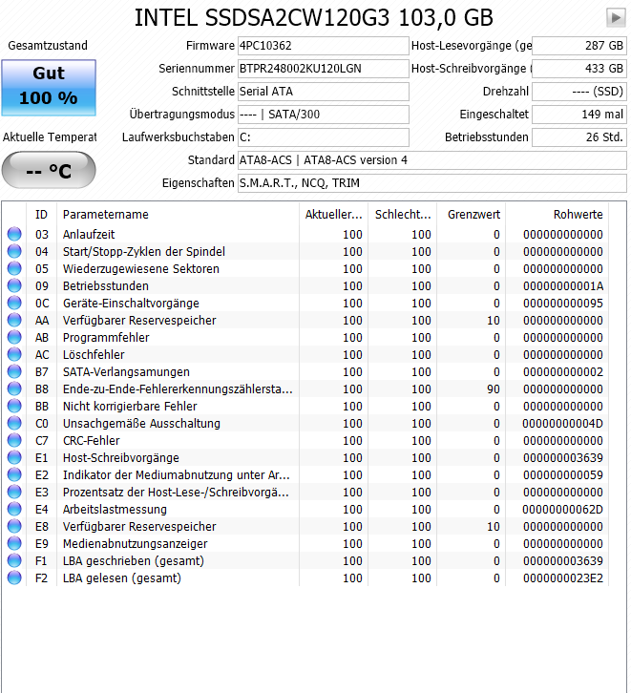Click raw value 00000000062D
Viewport: 631px width, 693px height.
(x=563, y=510)
